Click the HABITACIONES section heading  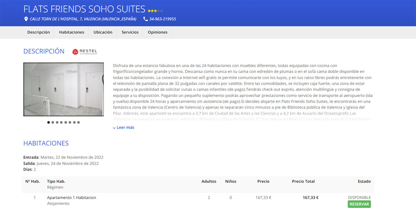pos(46,143)
